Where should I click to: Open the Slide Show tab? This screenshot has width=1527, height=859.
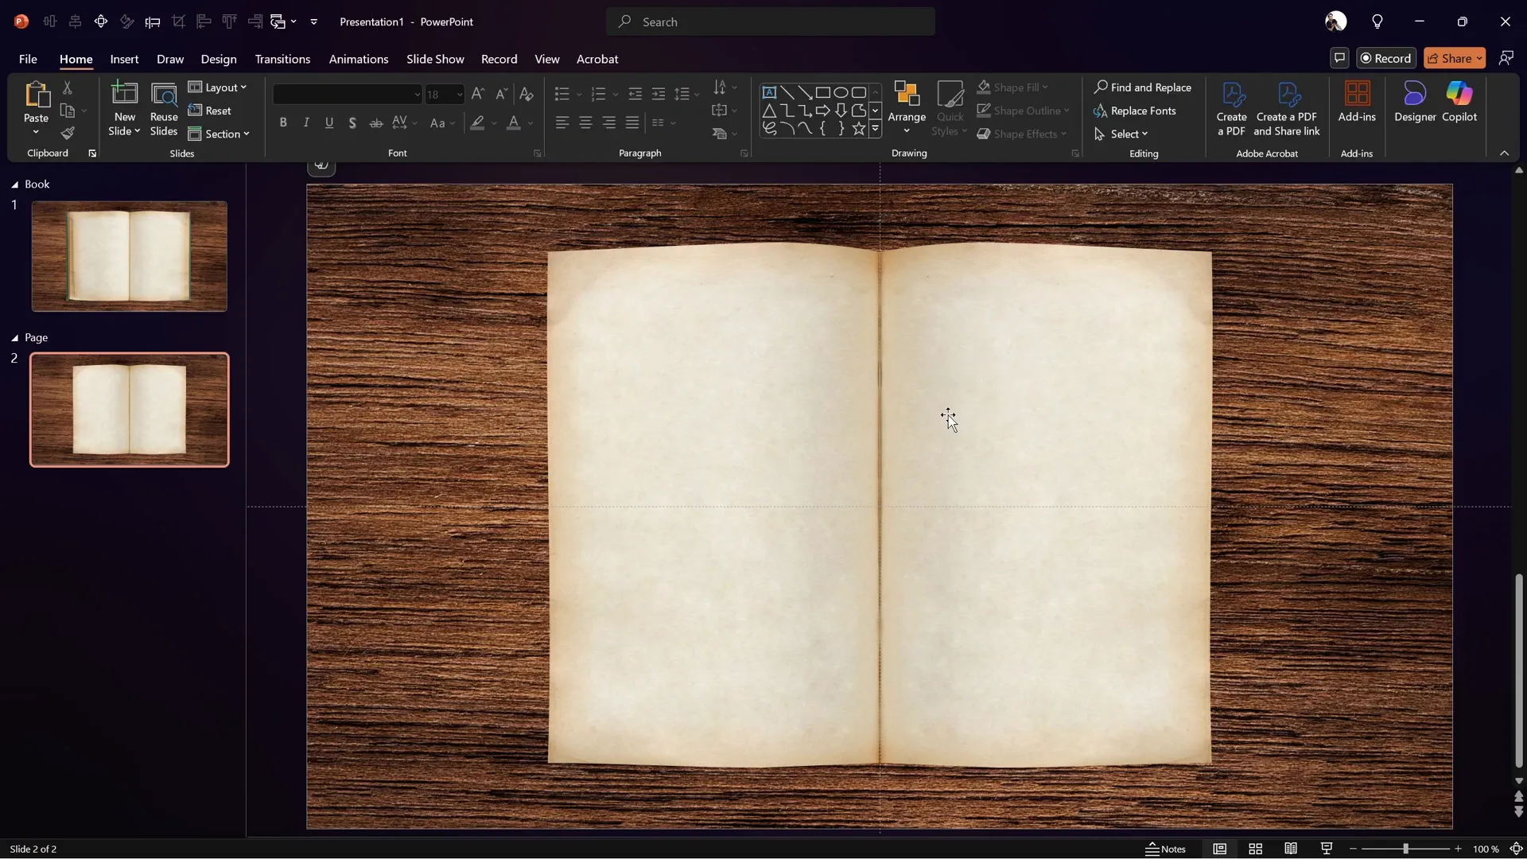pos(435,59)
